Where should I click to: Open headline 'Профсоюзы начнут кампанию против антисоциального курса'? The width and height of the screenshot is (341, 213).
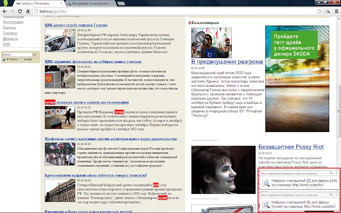(x=110, y=138)
